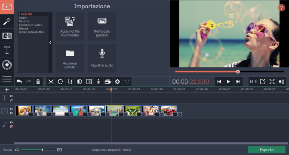The height and width of the screenshot is (155, 289).
Task: Open the Transitions sidebar tab
Action: [7, 36]
